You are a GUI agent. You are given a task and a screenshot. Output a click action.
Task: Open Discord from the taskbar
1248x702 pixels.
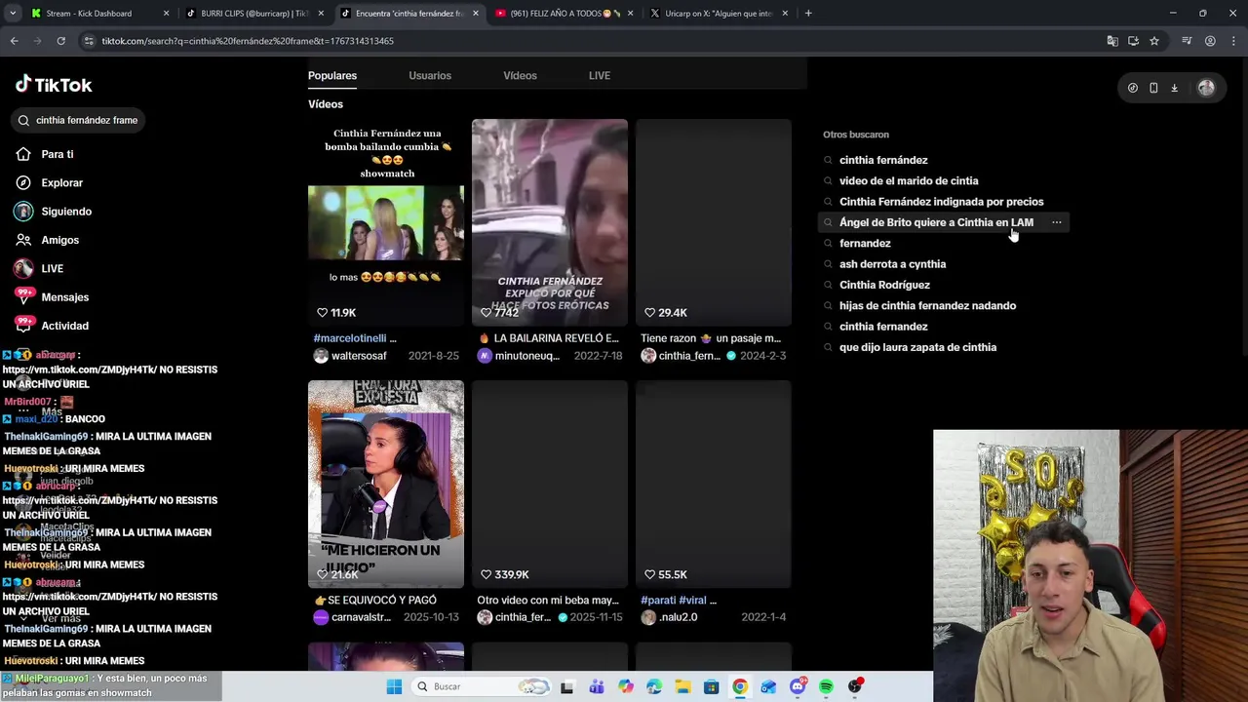tap(798, 686)
